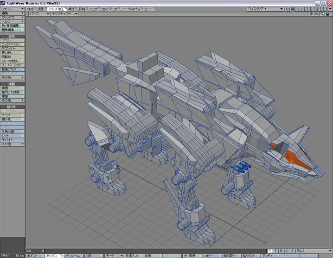Select the 回転体 lathe tool
The width and height of the screenshot is (333, 258).
(x=13, y=57)
